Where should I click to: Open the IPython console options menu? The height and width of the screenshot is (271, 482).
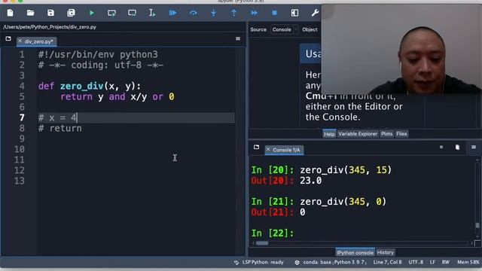[x=474, y=148]
